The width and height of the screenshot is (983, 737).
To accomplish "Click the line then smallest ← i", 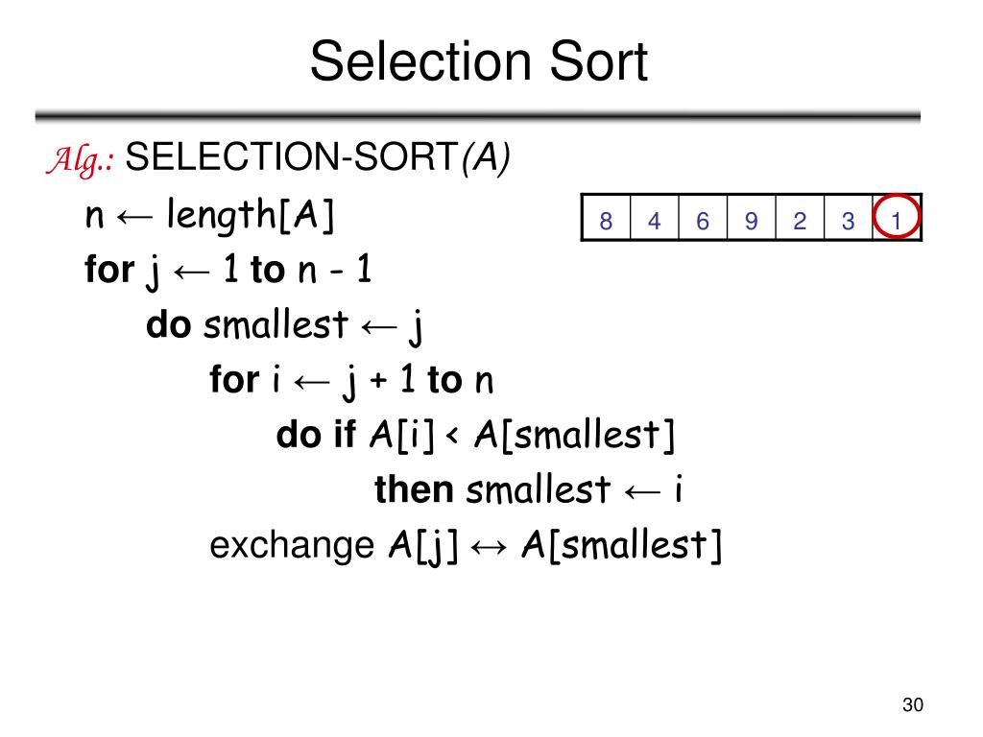I will point(529,489).
